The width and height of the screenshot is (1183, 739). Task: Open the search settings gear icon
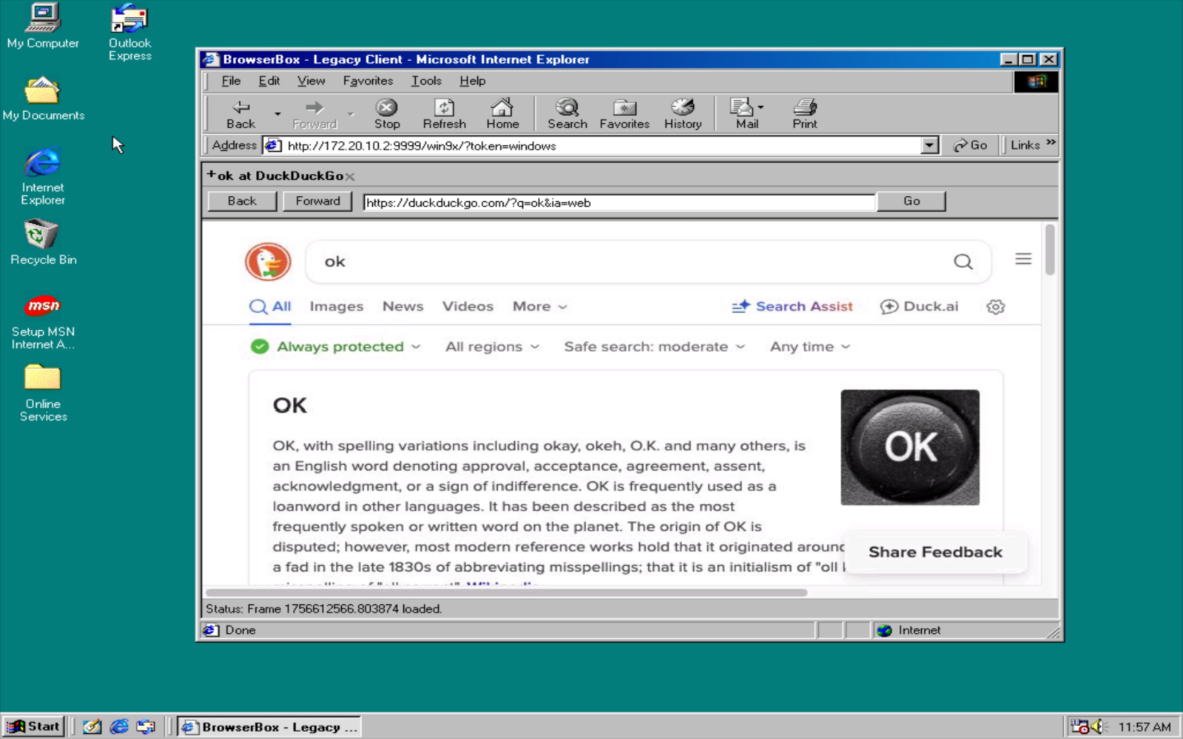point(995,306)
